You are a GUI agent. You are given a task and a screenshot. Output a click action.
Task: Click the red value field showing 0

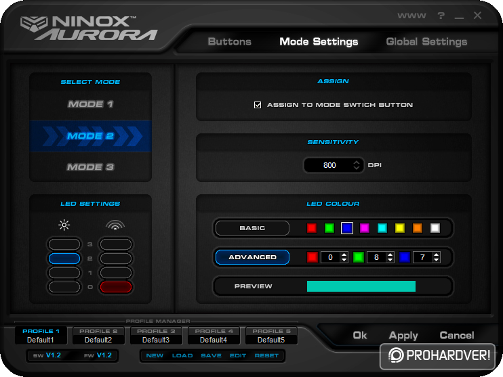point(331,257)
